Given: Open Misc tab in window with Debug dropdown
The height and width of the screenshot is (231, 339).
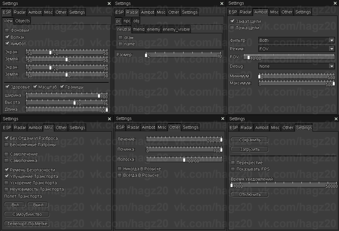Looking at the screenshot, I should pos(274,12).
